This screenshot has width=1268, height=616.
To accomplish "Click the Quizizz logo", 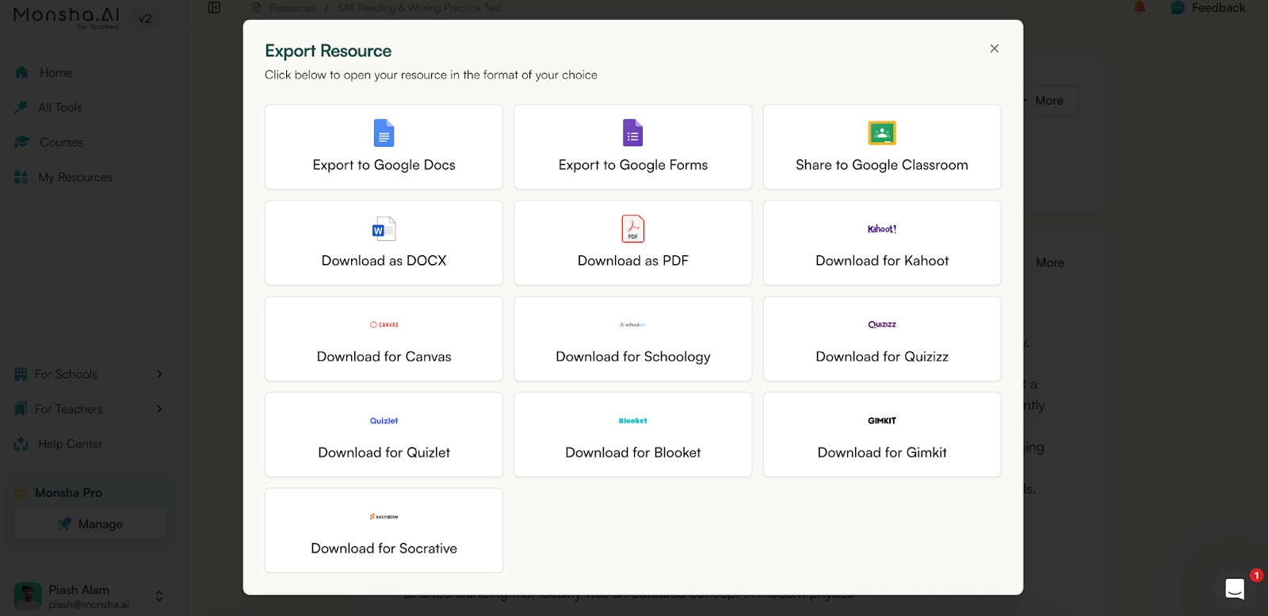I will pyautogui.click(x=882, y=324).
